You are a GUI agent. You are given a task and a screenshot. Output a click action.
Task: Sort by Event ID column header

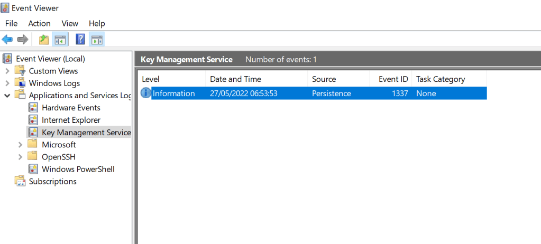[393, 79]
